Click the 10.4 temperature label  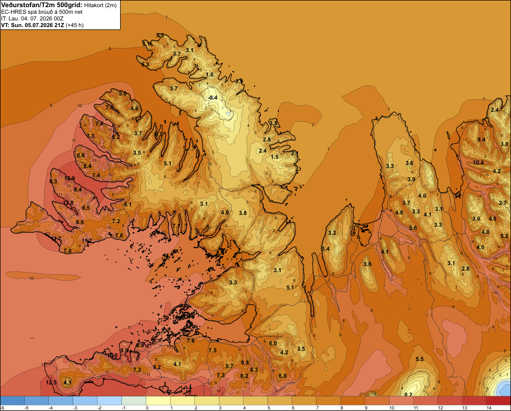[478, 162]
